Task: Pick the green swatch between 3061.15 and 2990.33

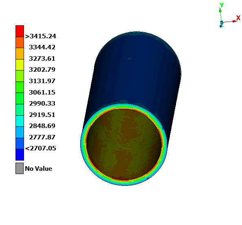Action: (x=20, y=99)
